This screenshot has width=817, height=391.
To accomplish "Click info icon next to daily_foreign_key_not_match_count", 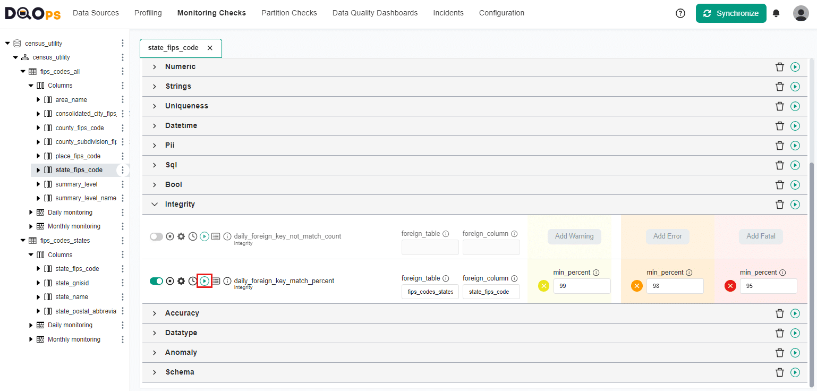I will (227, 236).
